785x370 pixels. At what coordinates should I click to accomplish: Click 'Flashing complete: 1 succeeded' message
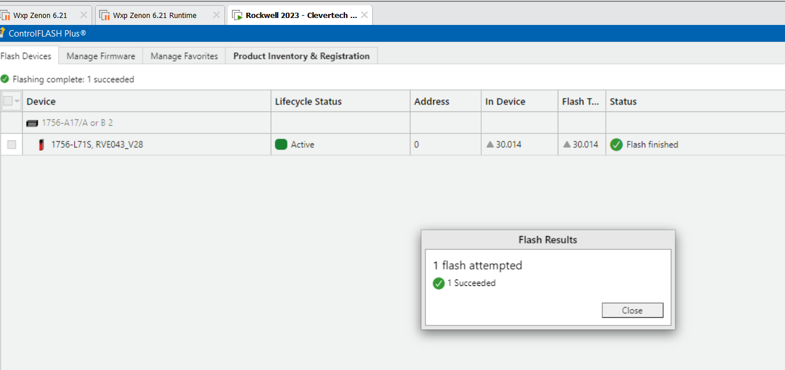tap(74, 79)
